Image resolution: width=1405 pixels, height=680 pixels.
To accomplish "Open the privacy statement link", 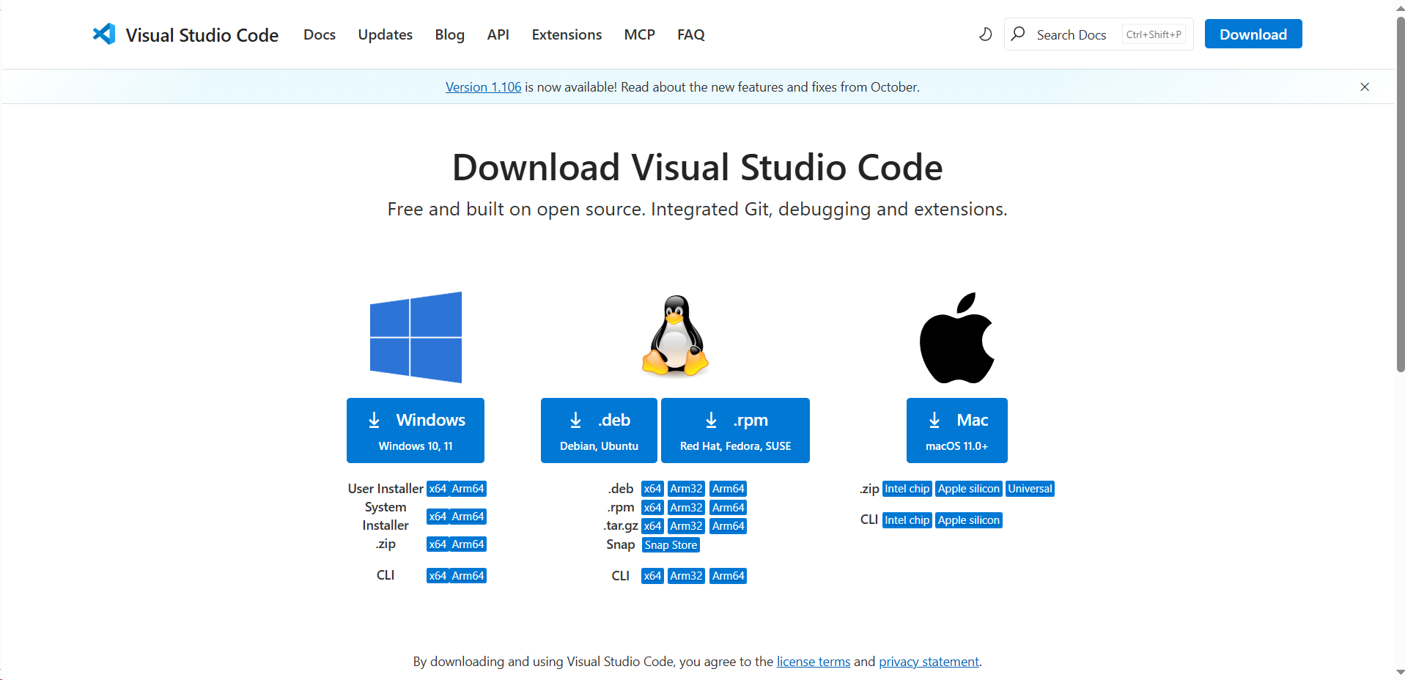I will click(x=929, y=662).
